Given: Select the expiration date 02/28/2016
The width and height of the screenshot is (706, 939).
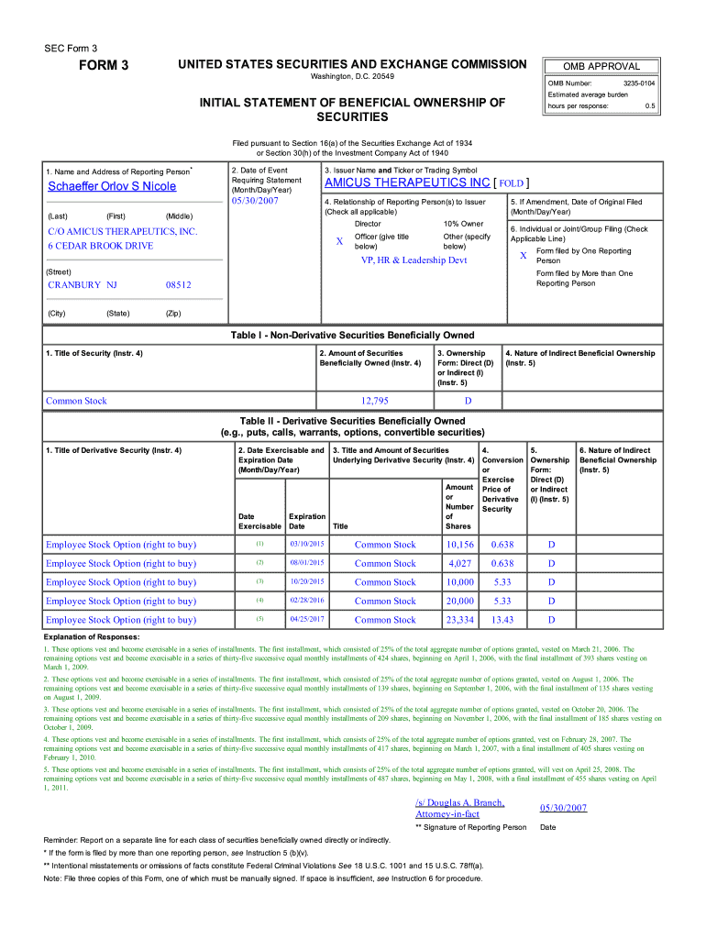Looking at the screenshot, I should click(x=307, y=601).
